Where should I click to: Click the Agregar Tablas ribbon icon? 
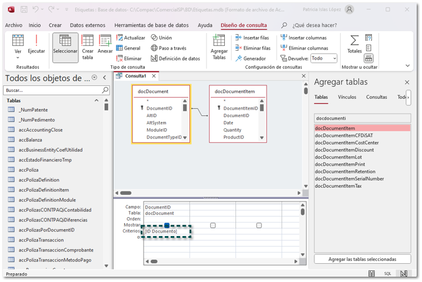tap(219, 47)
